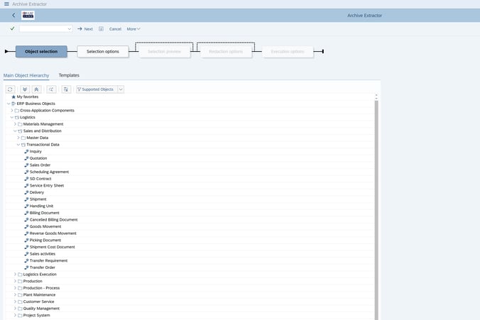Select the Transfer Order entry
The width and height of the screenshot is (480, 320).
[x=42, y=267]
